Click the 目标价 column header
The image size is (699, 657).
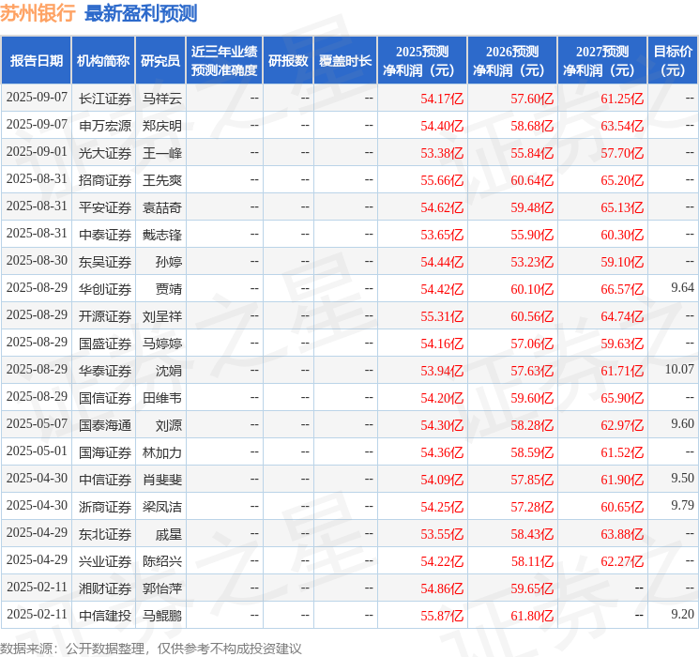pos(673,61)
